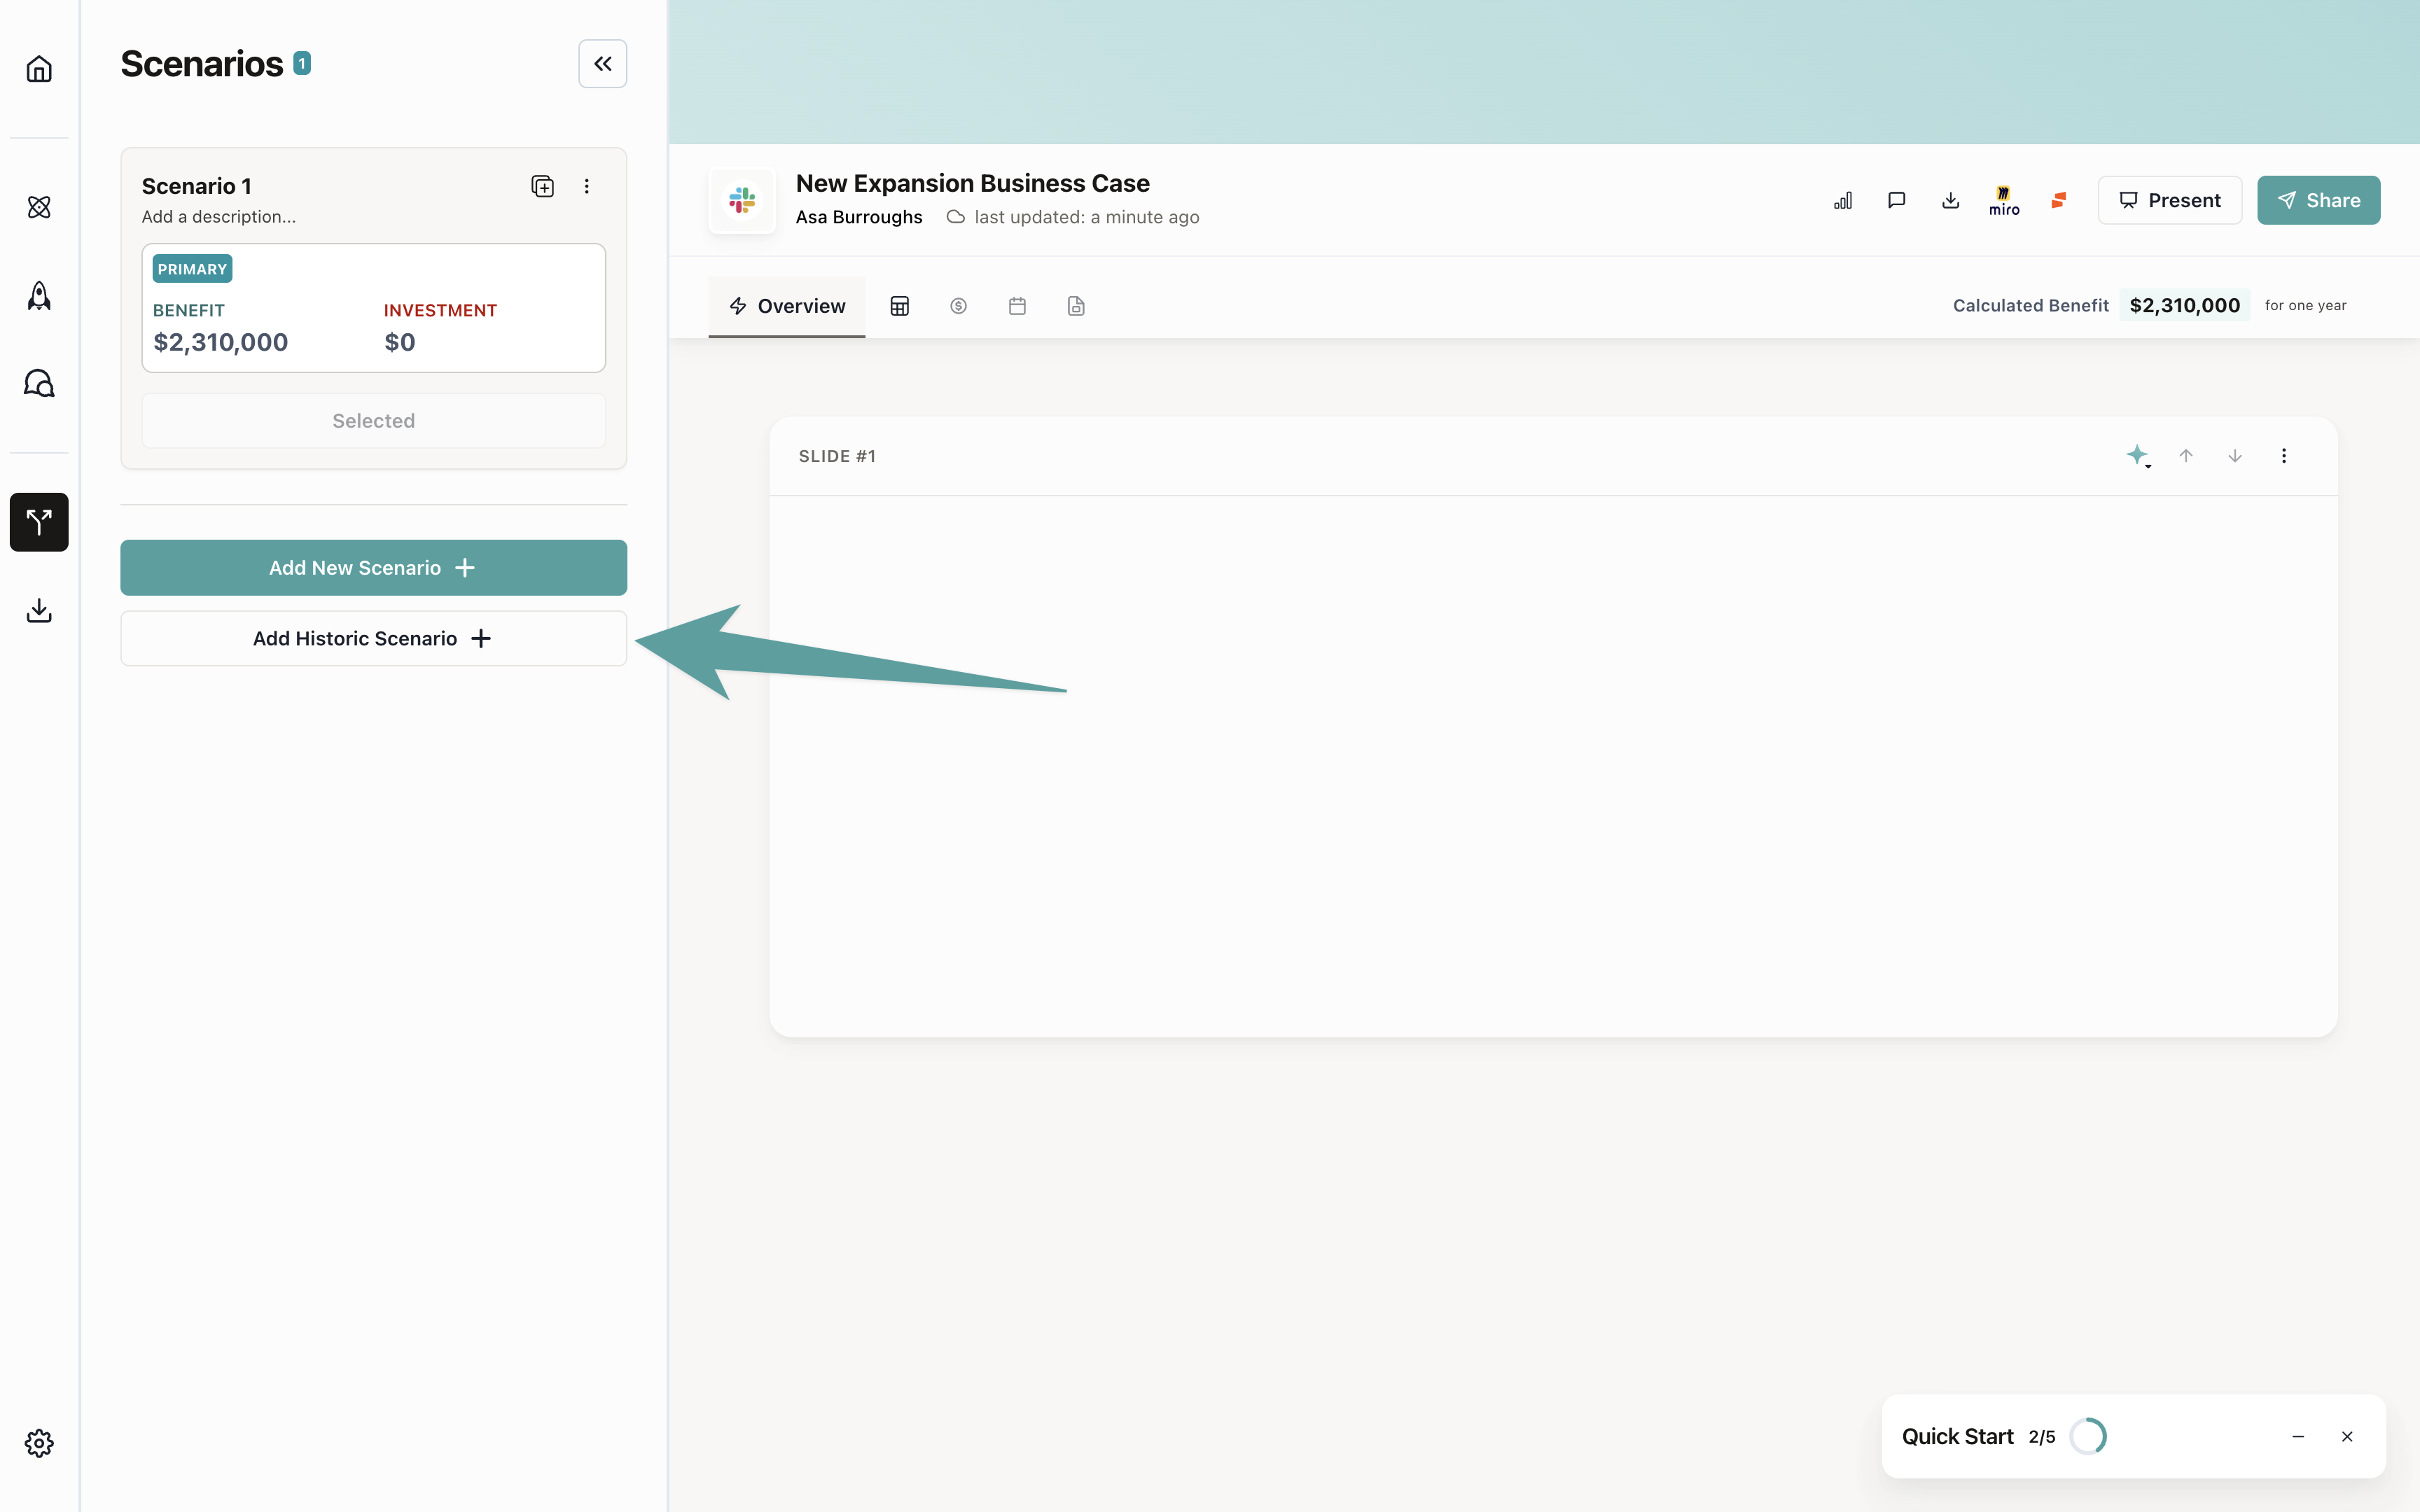Duplicate Scenario 1 with copy icon
The image size is (2420, 1512).
(x=542, y=186)
